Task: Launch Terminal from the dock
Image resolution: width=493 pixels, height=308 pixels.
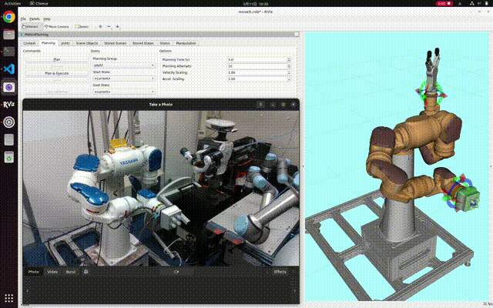Action: tap(8, 52)
